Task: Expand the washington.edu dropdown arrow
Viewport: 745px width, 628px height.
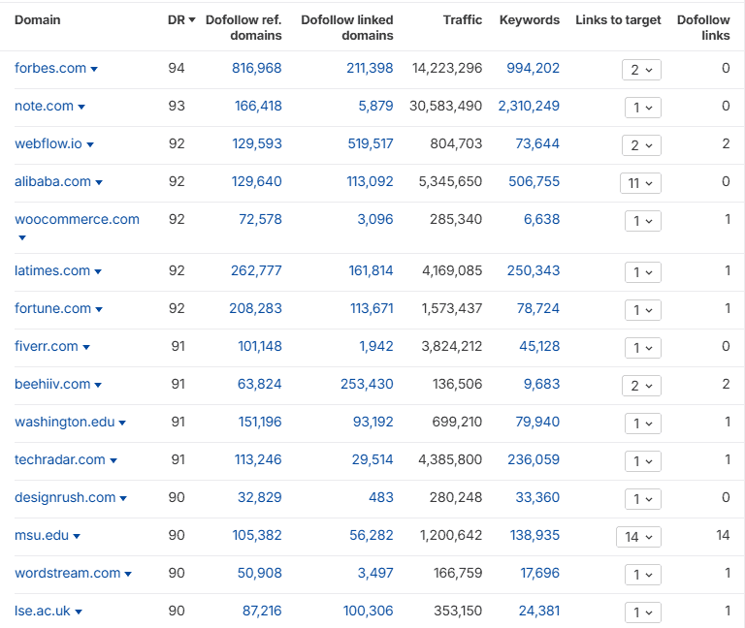Action: tap(122, 424)
